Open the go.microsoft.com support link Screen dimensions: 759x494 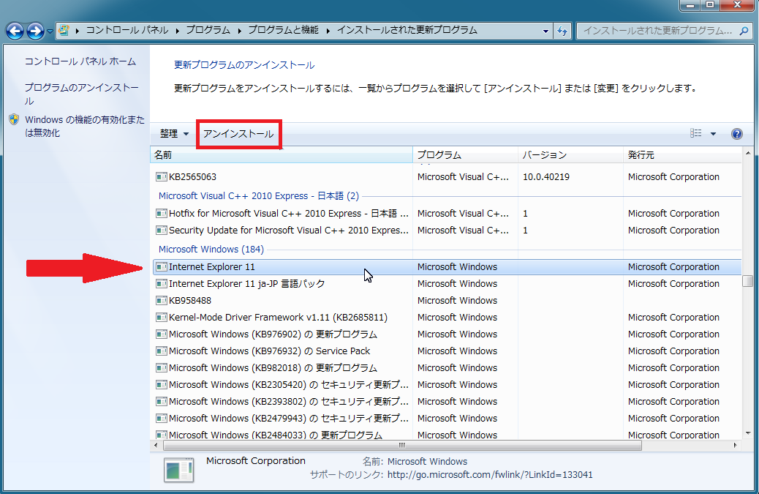click(490, 475)
